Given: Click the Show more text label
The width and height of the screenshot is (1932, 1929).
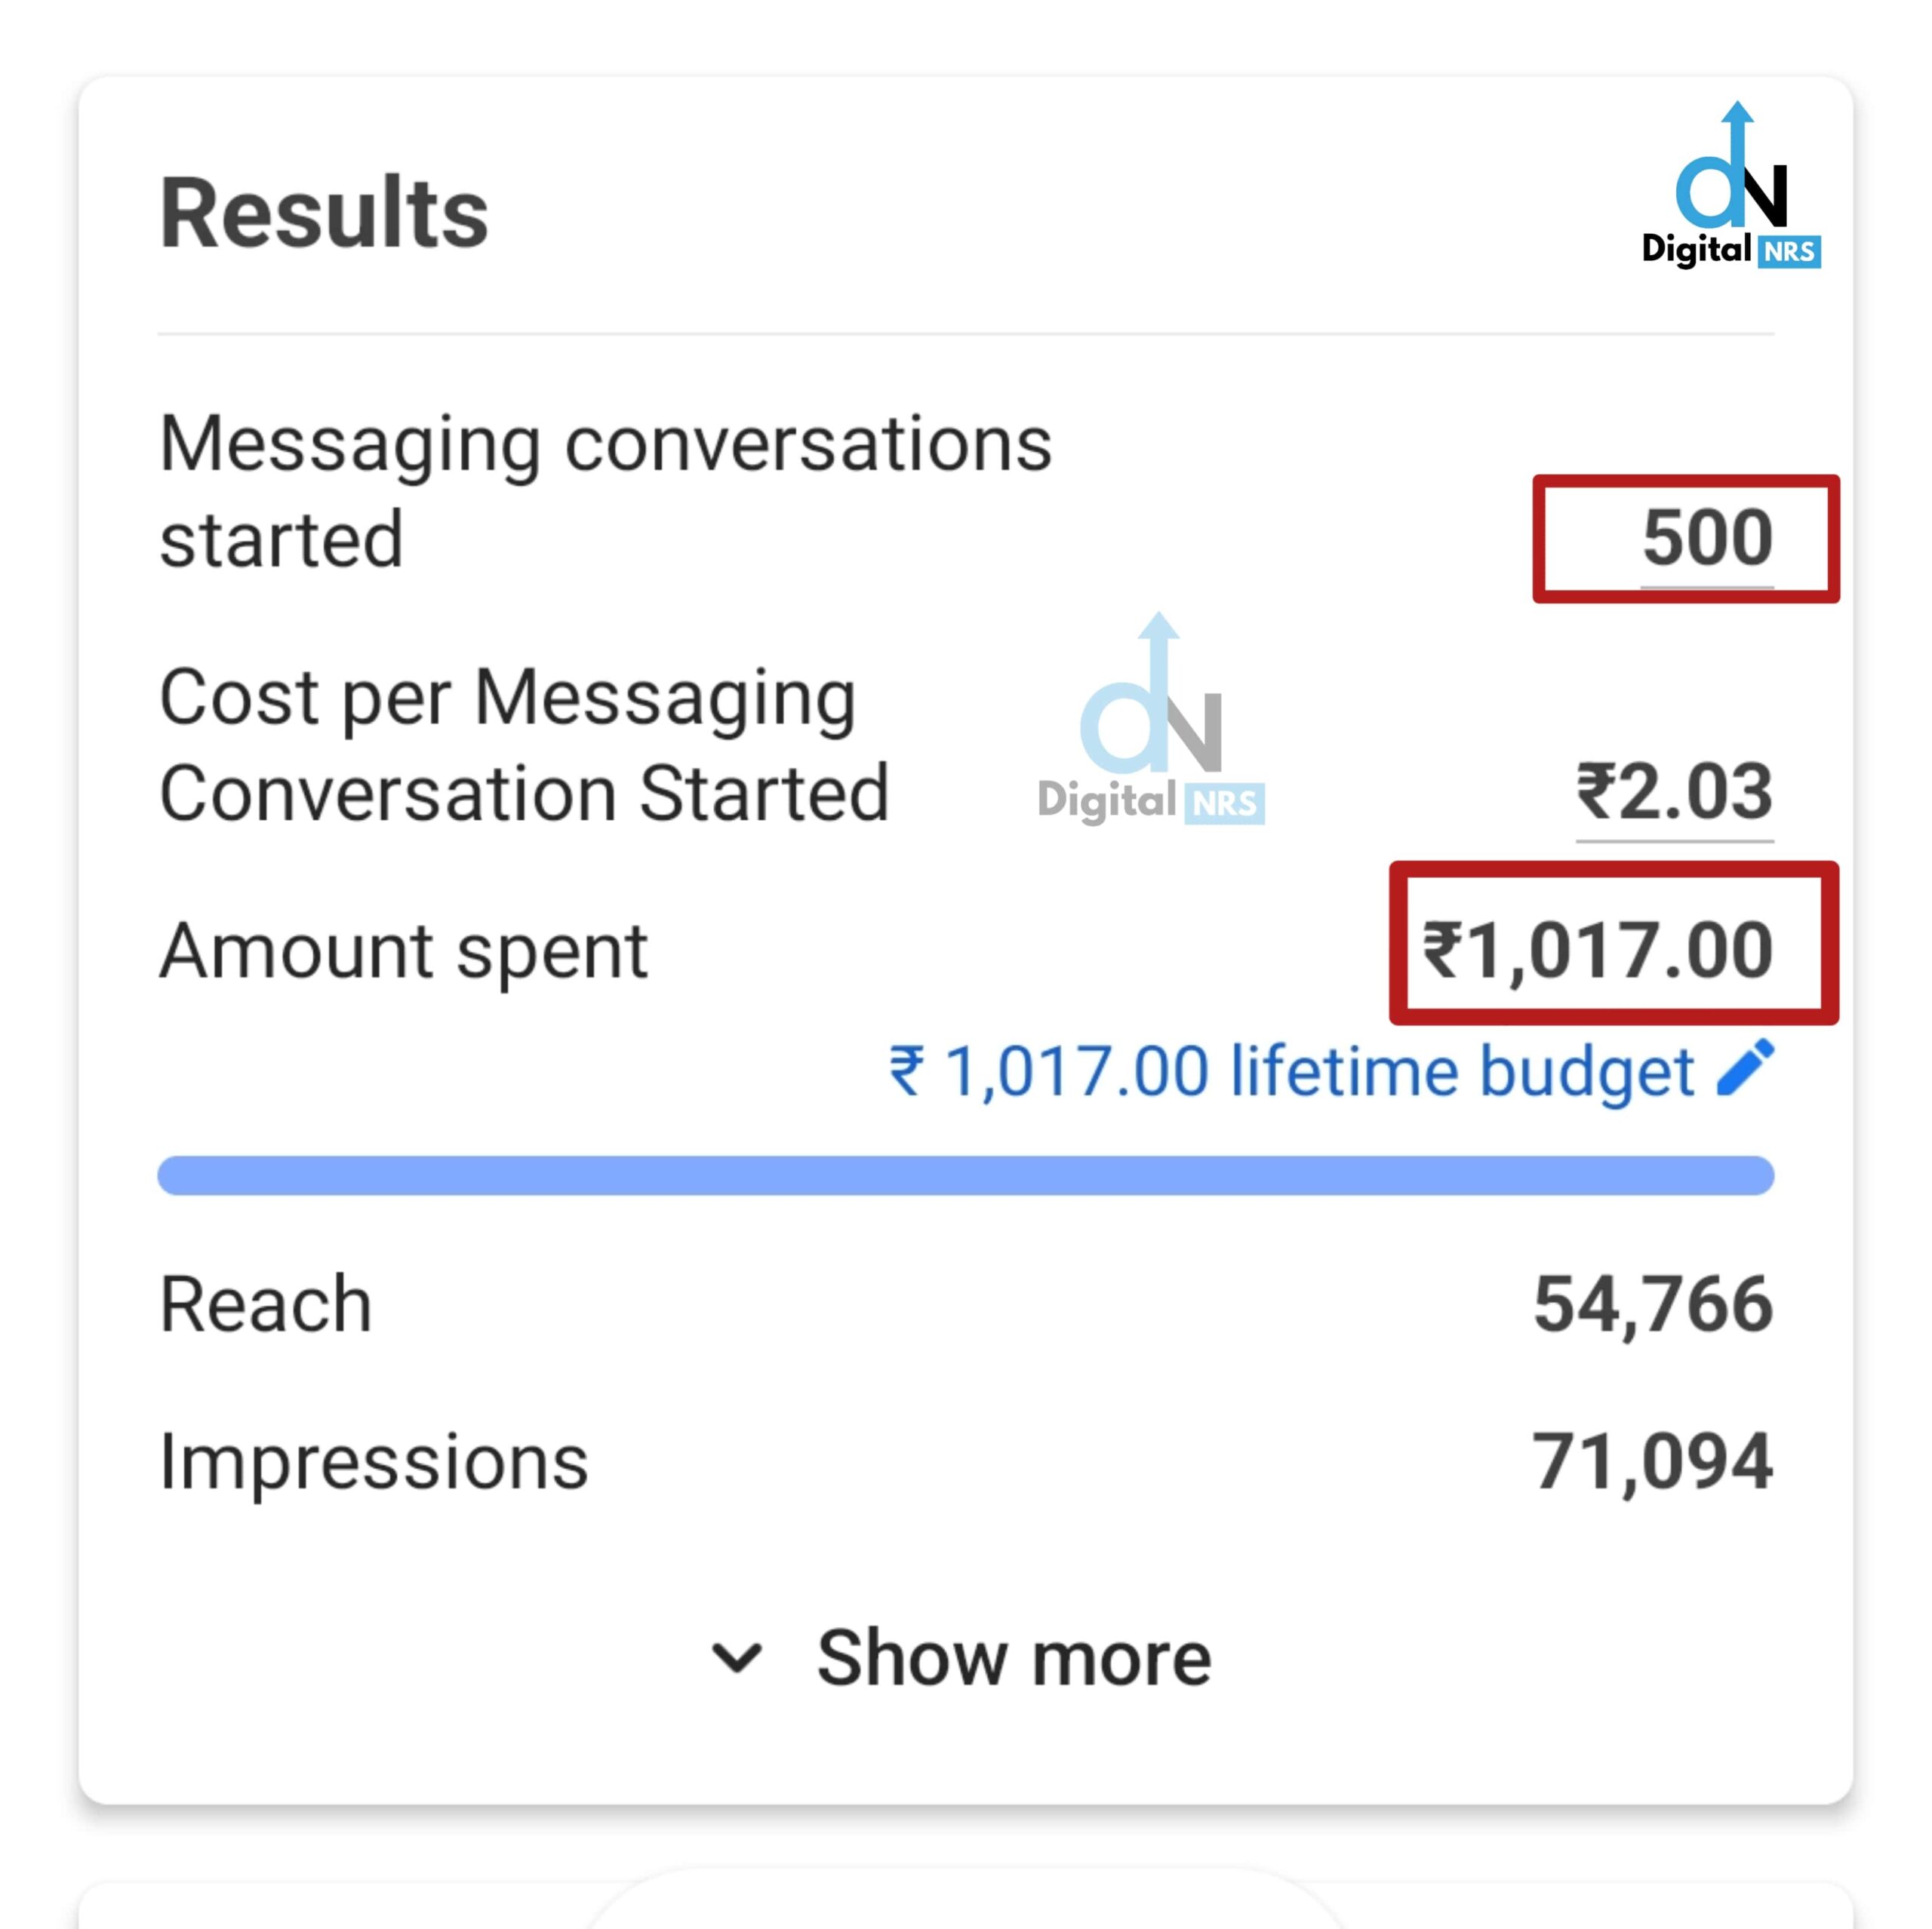Looking at the screenshot, I should pyautogui.click(x=1013, y=1658).
